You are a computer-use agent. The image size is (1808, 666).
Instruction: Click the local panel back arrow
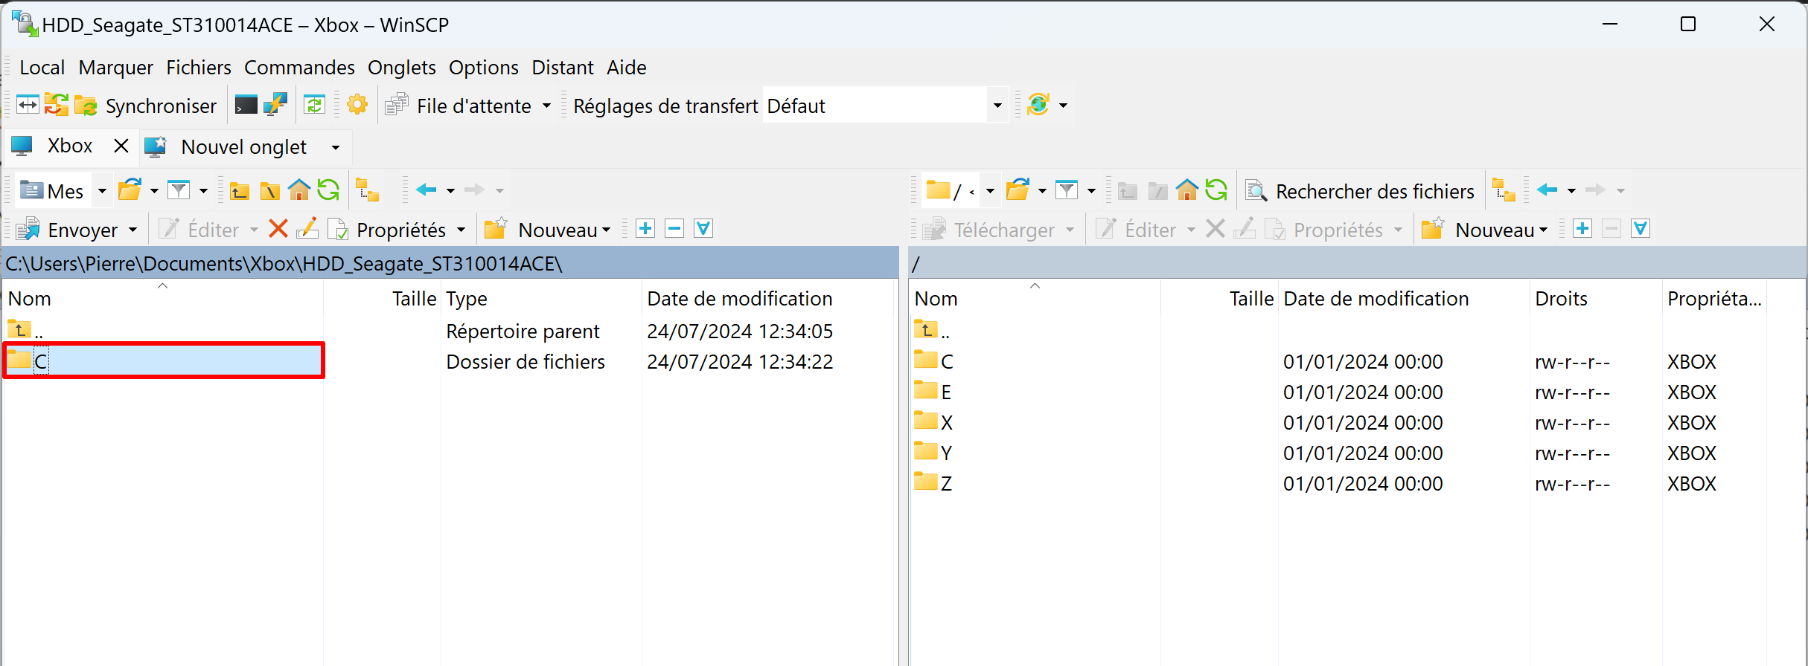(x=427, y=190)
